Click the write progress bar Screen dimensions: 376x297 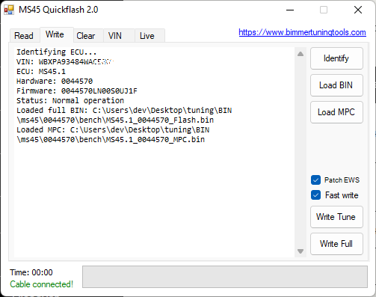[x=225, y=277]
